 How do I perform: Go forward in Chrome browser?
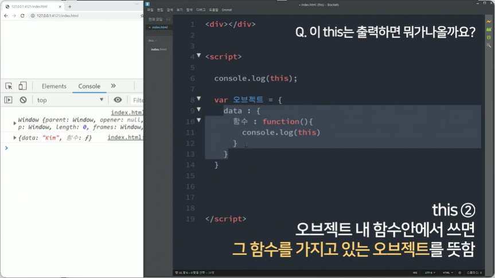click(x=14, y=15)
